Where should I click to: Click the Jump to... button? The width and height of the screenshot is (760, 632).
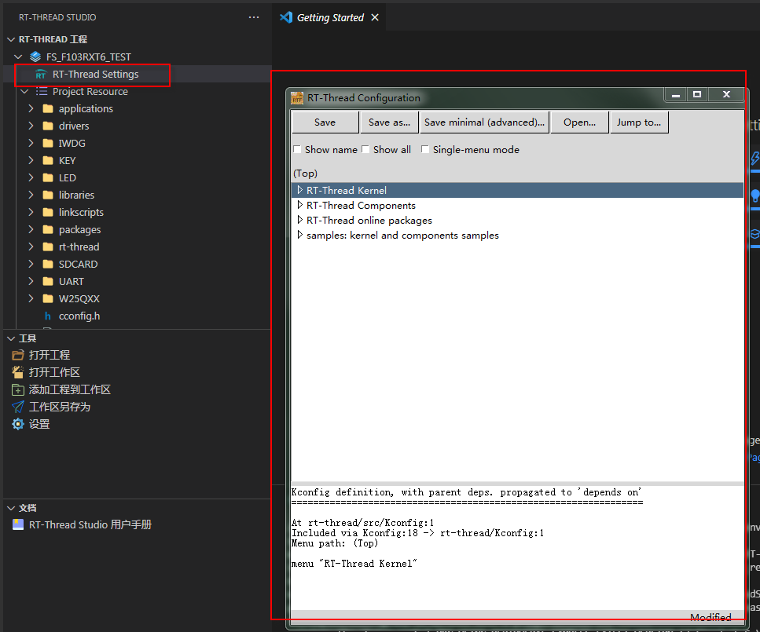click(x=639, y=122)
